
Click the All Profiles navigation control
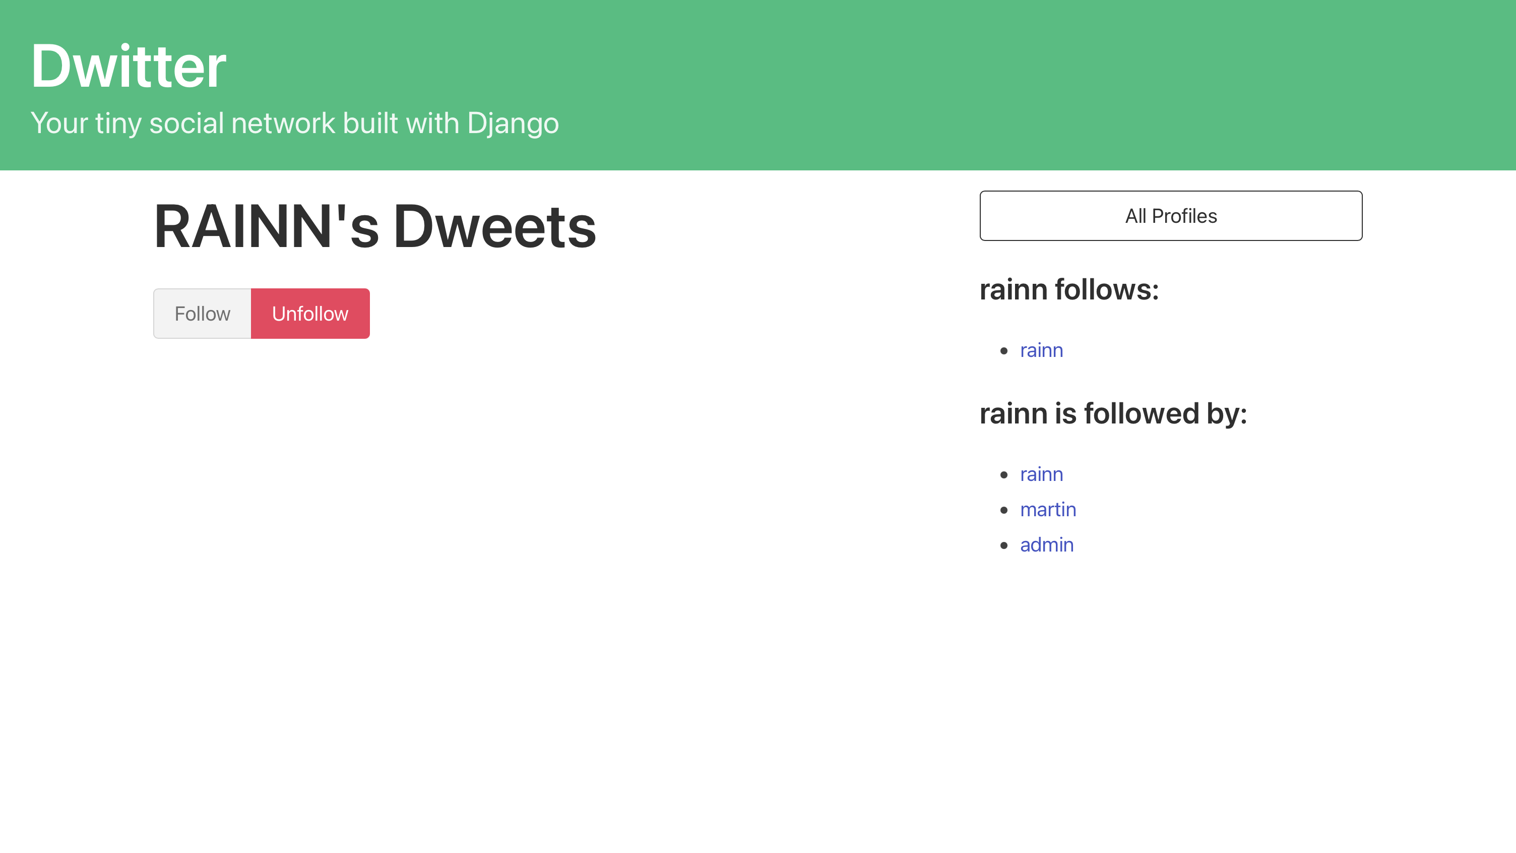click(x=1171, y=215)
